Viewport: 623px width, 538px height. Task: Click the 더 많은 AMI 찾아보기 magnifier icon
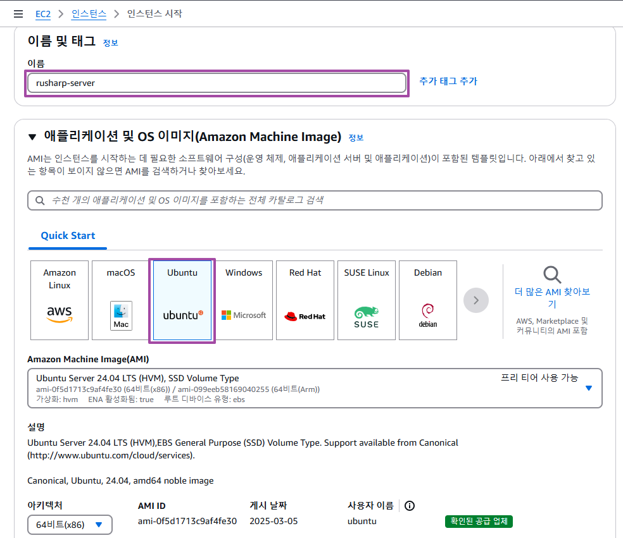(x=552, y=274)
